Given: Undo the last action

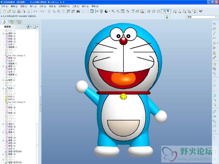Looking at the screenshot, I should pos(35,11).
